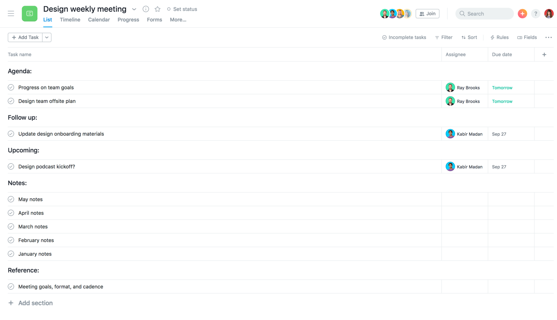Add a new column with plus icon
This screenshot has height=320, width=557.
pyautogui.click(x=544, y=55)
